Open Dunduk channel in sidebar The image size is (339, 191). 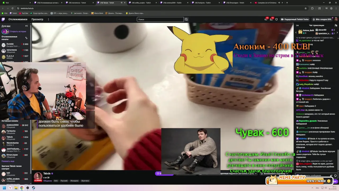coord(15,45)
